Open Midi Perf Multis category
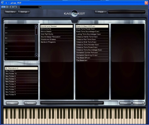 point(57,34)
